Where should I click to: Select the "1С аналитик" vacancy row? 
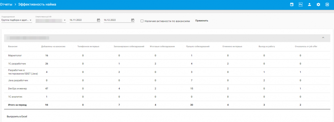pyautogui.click(x=167, y=97)
